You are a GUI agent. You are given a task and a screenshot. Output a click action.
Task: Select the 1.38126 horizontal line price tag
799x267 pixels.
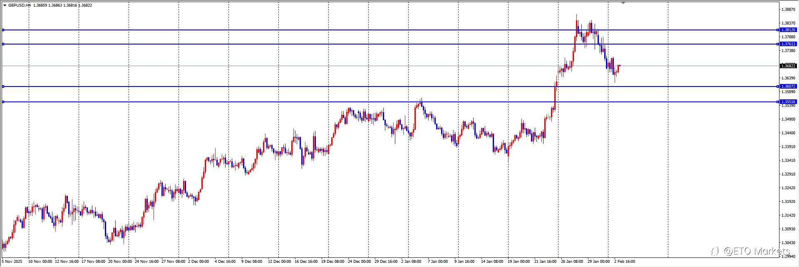pyautogui.click(x=788, y=30)
